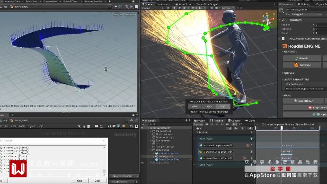Click the Rebuild button in Houdini Engine
This screenshot has height=184, width=327.
coord(302,58)
